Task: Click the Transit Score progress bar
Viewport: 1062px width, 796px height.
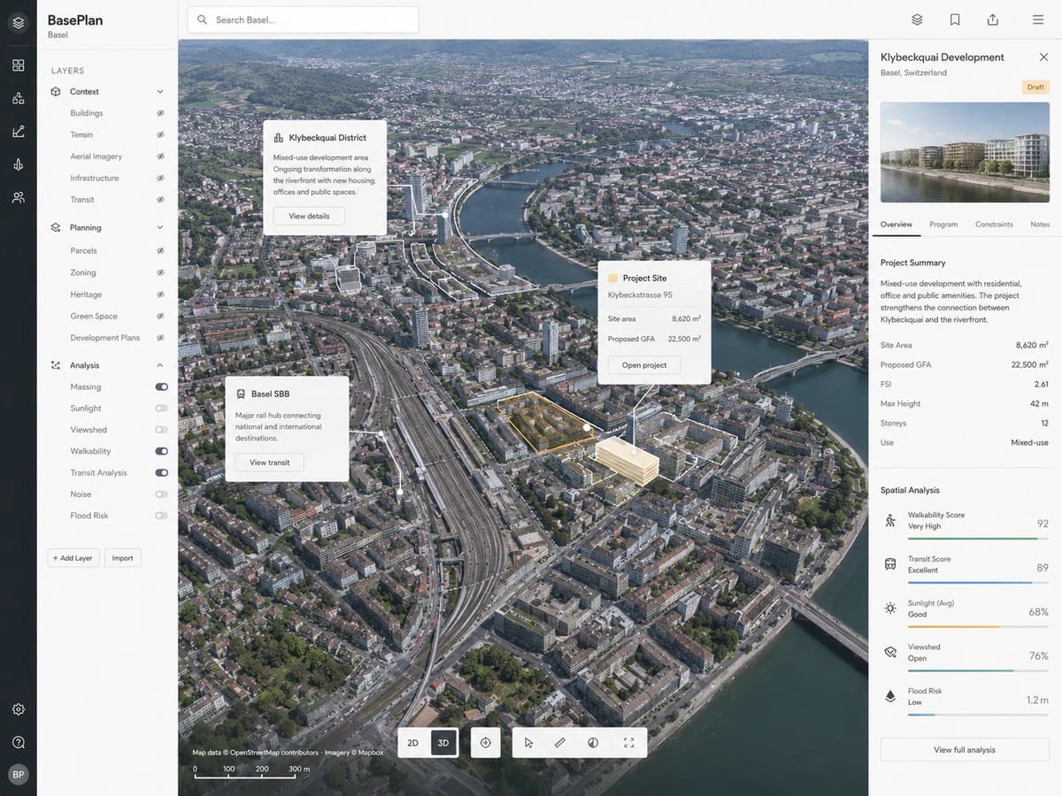Action: pos(978,582)
